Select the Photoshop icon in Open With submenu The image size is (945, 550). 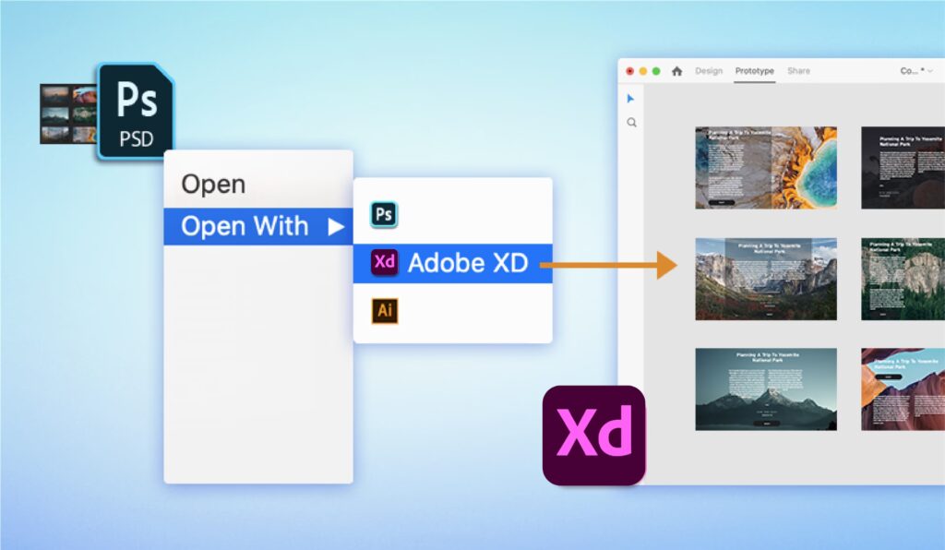(384, 215)
